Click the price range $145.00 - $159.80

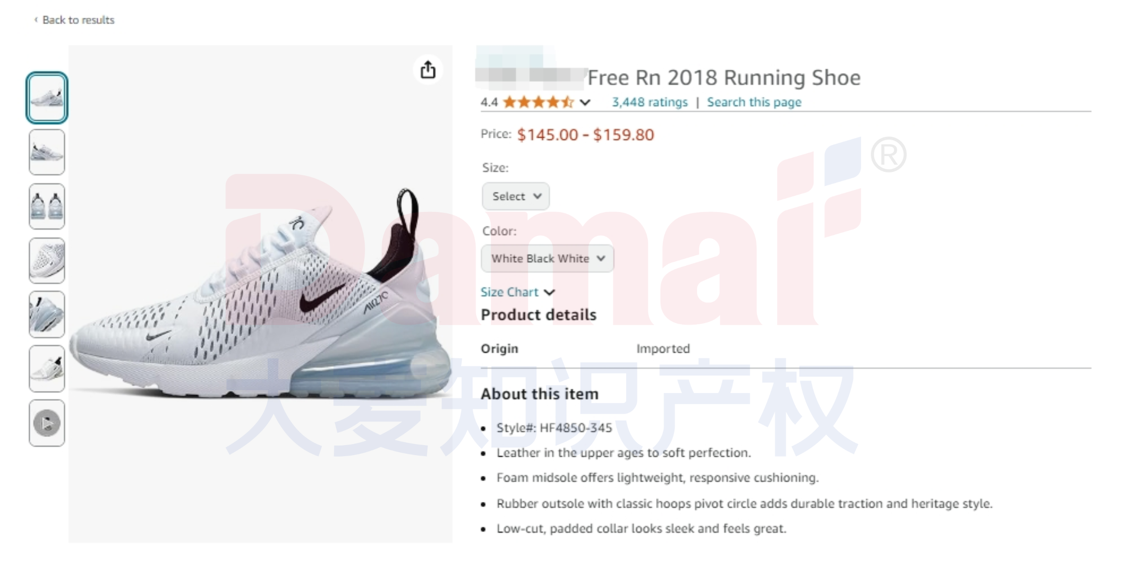click(585, 135)
